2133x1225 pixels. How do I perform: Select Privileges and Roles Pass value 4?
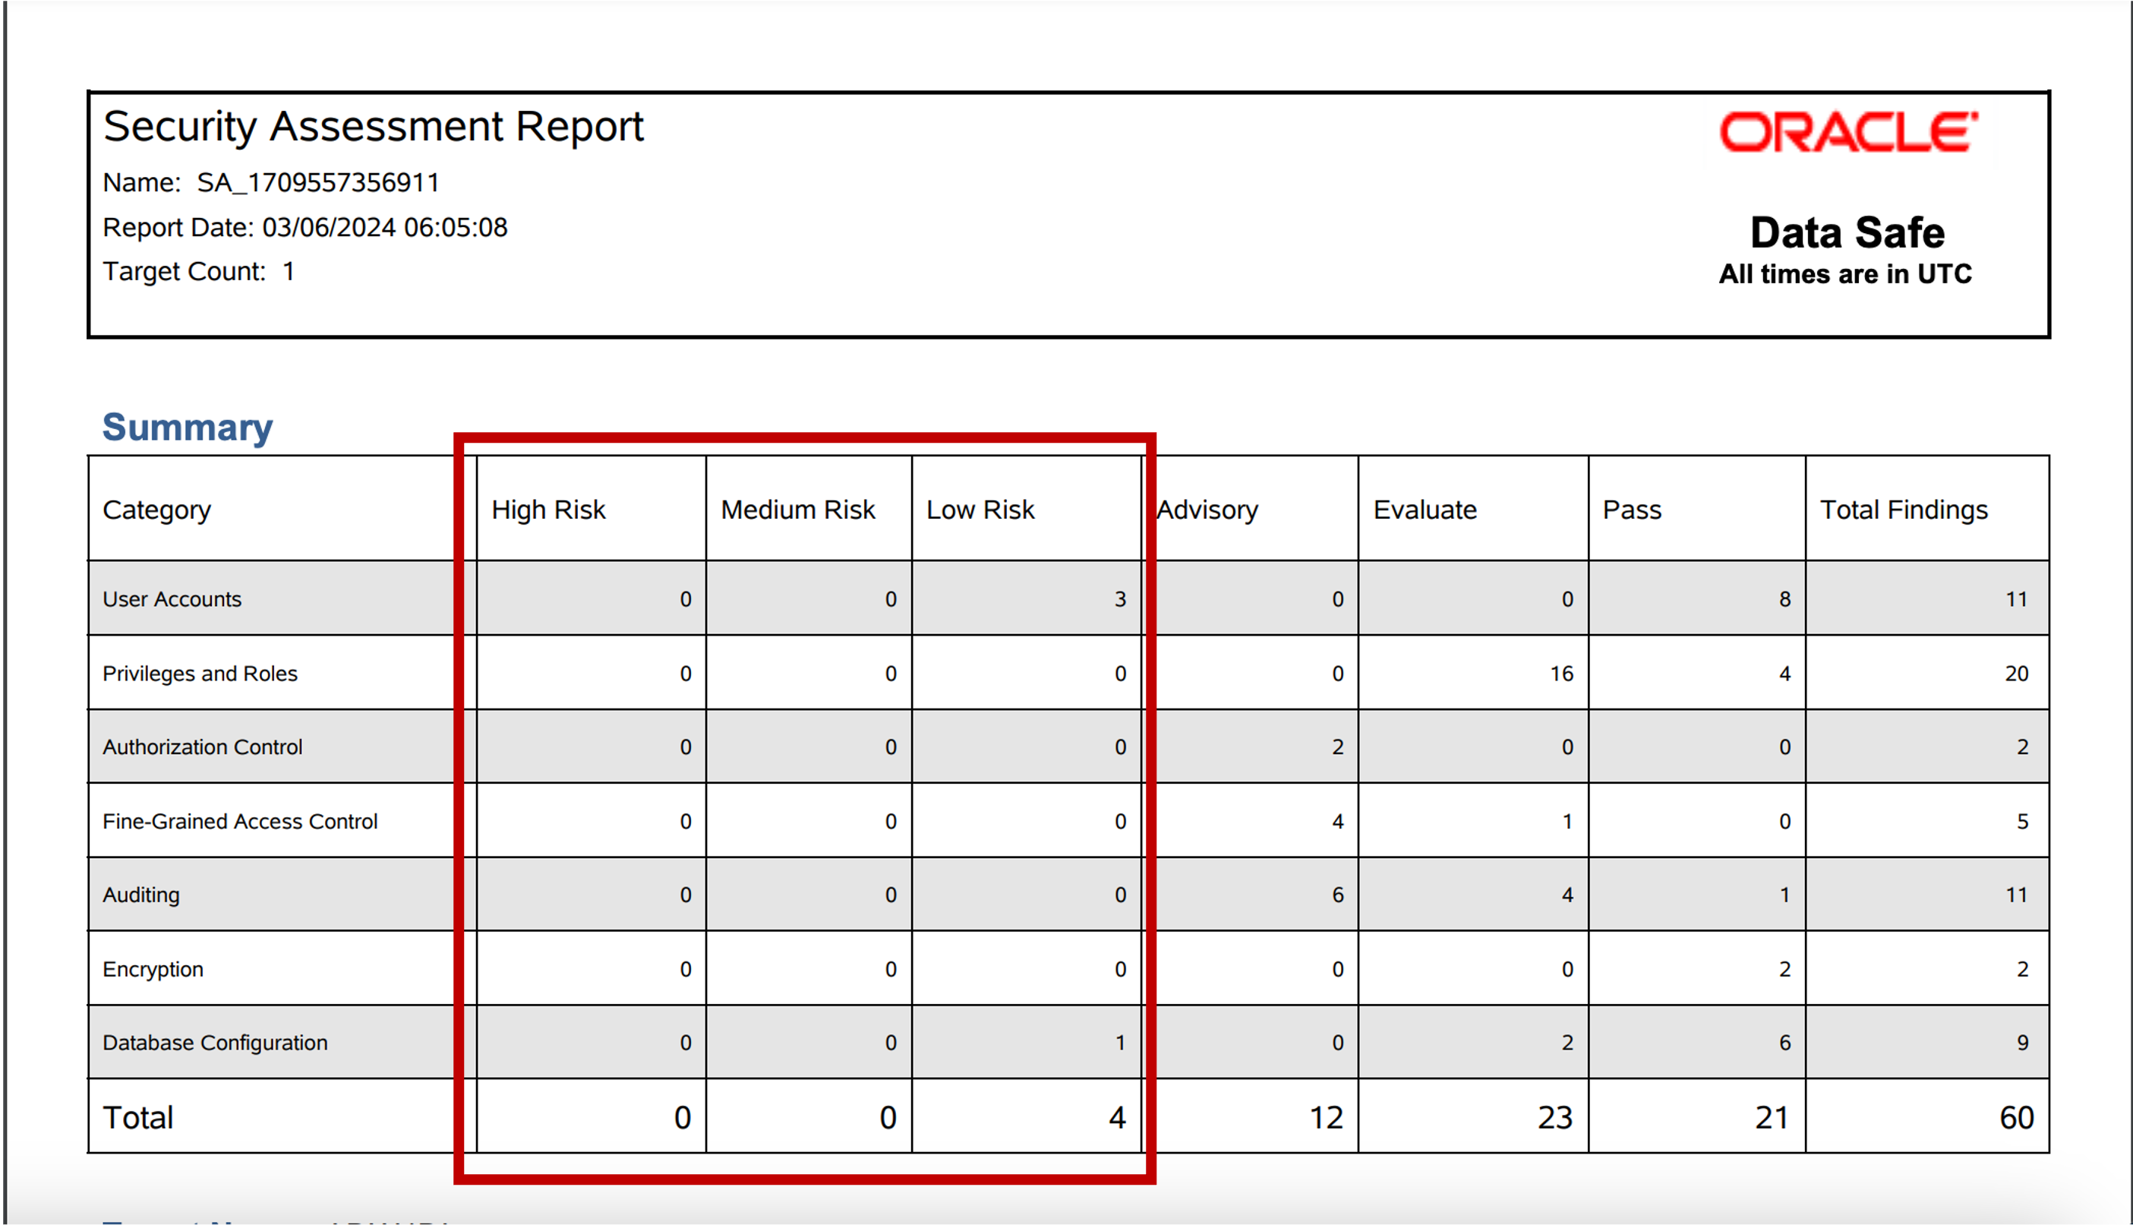coord(1784,674)
